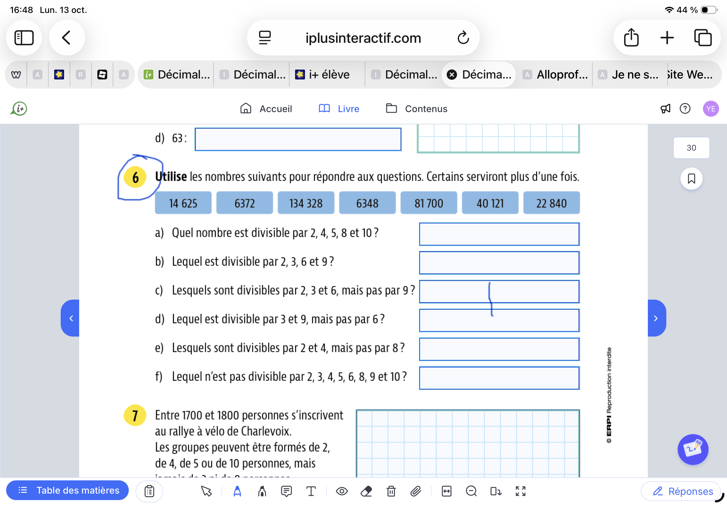This screenshot has height=505, width=727.
Task: Switch to the Alloprof browser tab
Action: (555, 75)
